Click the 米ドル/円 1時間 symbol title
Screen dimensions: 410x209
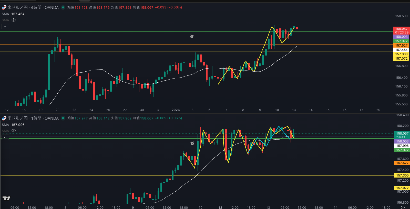point(33,118)
